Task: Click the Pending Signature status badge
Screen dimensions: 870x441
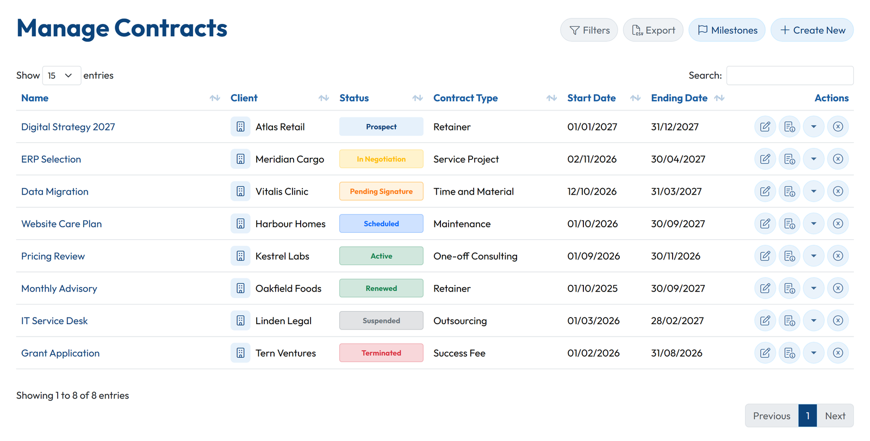Action: [381, 191]
